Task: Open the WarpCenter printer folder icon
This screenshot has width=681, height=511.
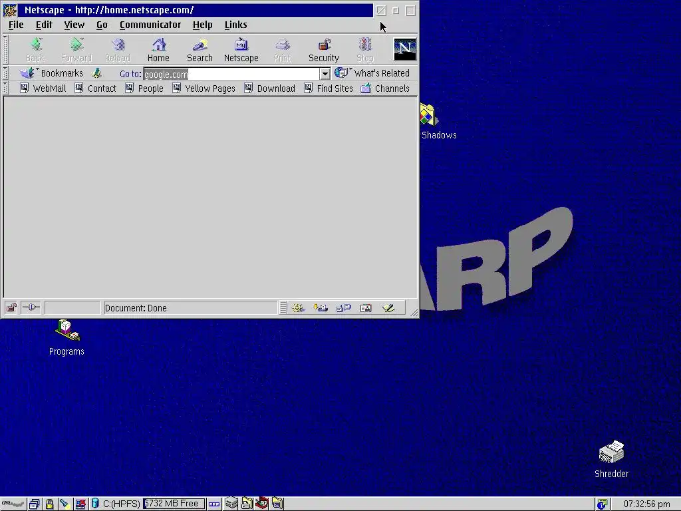Action: [x=247, y=504]
